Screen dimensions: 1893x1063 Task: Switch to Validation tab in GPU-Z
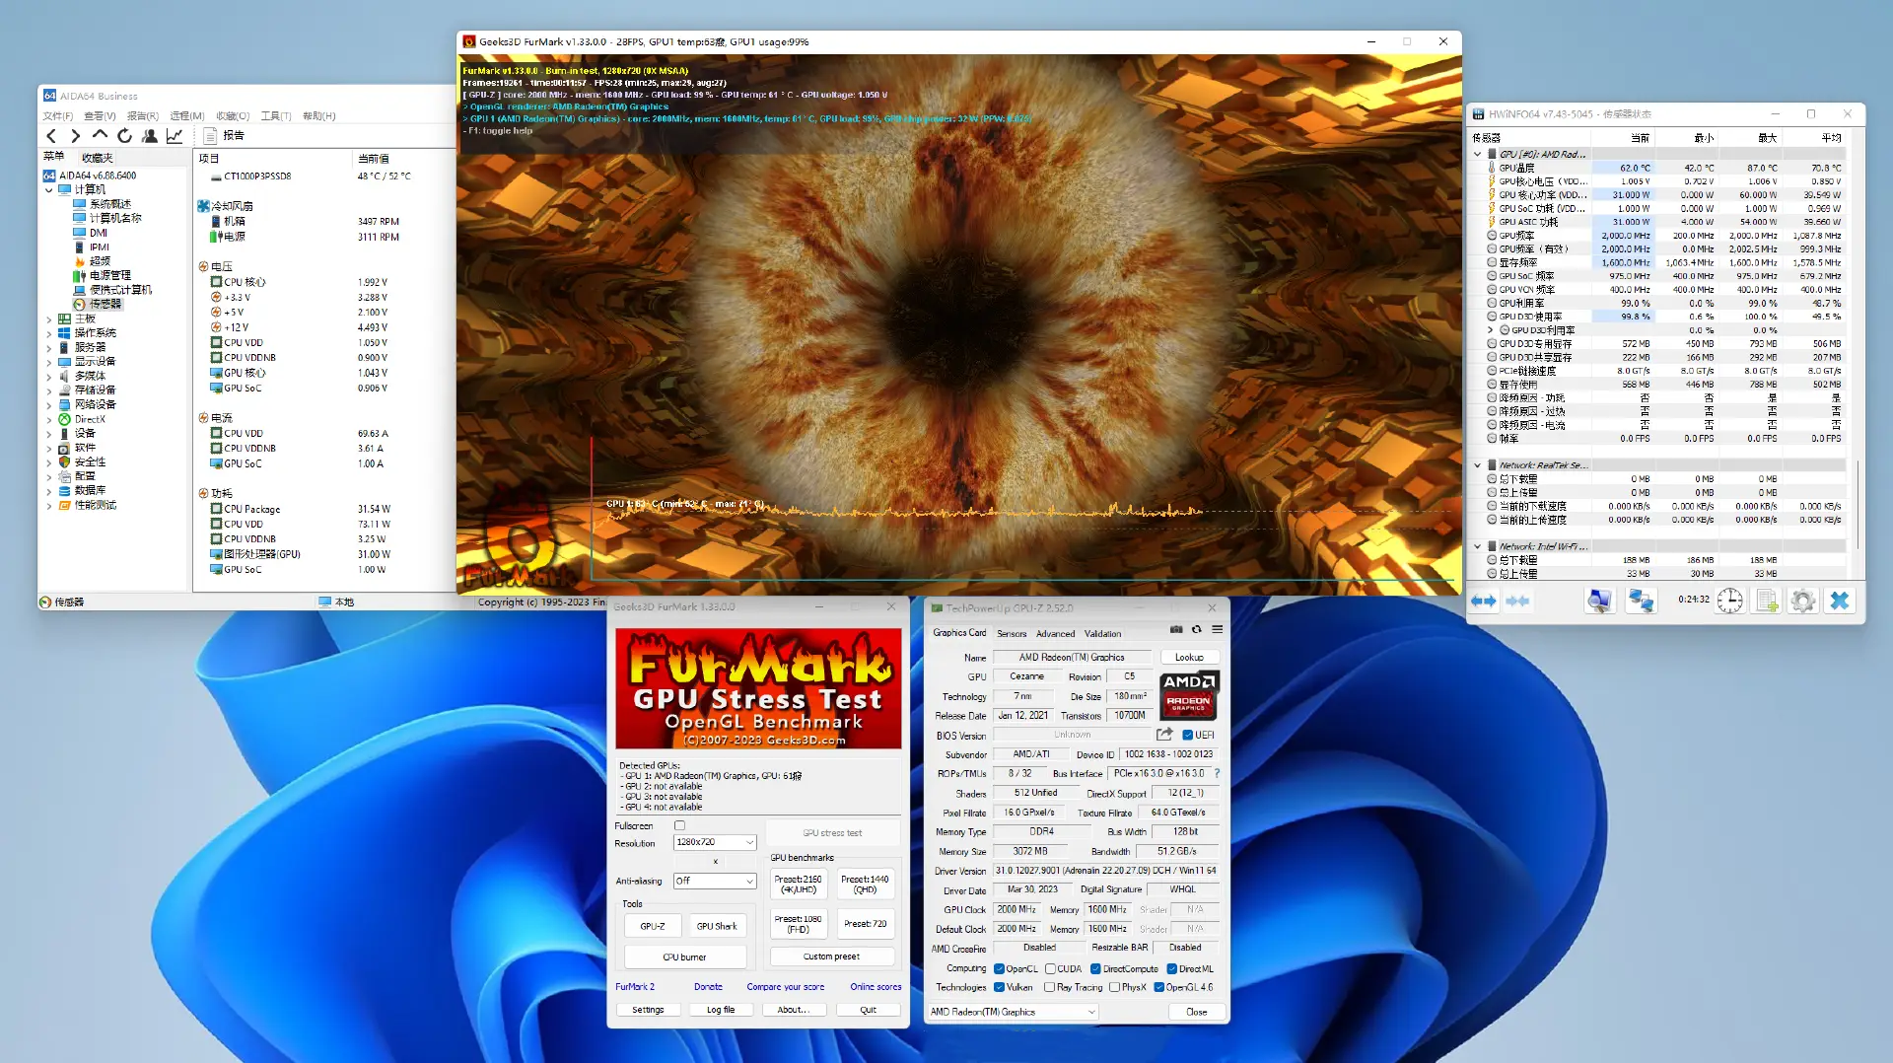point(1102,633)
